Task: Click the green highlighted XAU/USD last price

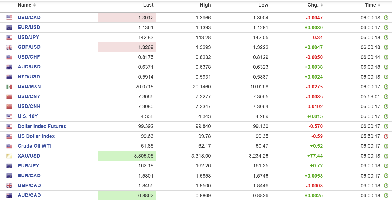Action: (144, 156)
